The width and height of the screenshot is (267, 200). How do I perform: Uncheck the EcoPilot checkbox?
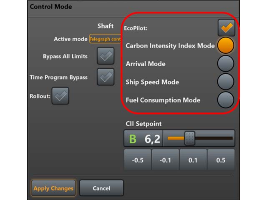coord(226,28)
